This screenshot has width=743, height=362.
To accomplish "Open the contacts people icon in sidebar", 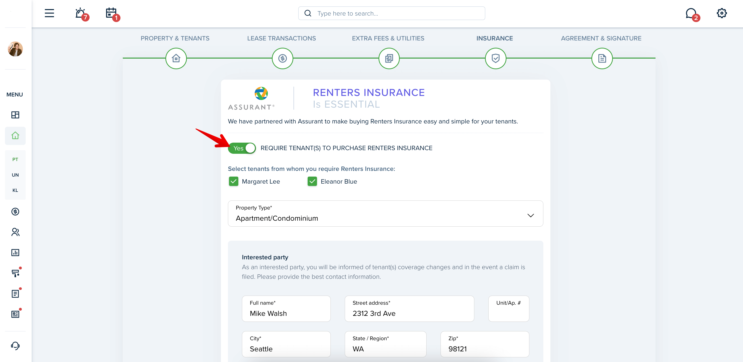I will [15, 232].
